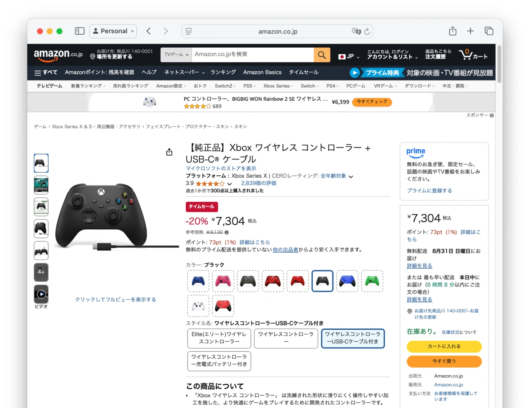Share the product via the share icon
This screenshot has height=408, width=530.
[x=169, y=152]
